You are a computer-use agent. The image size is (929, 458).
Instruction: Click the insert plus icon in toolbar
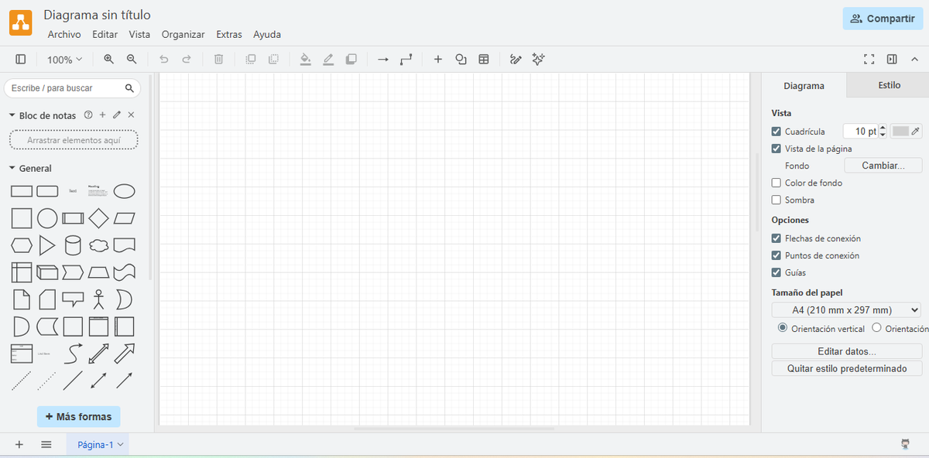[x=438, y=60]
